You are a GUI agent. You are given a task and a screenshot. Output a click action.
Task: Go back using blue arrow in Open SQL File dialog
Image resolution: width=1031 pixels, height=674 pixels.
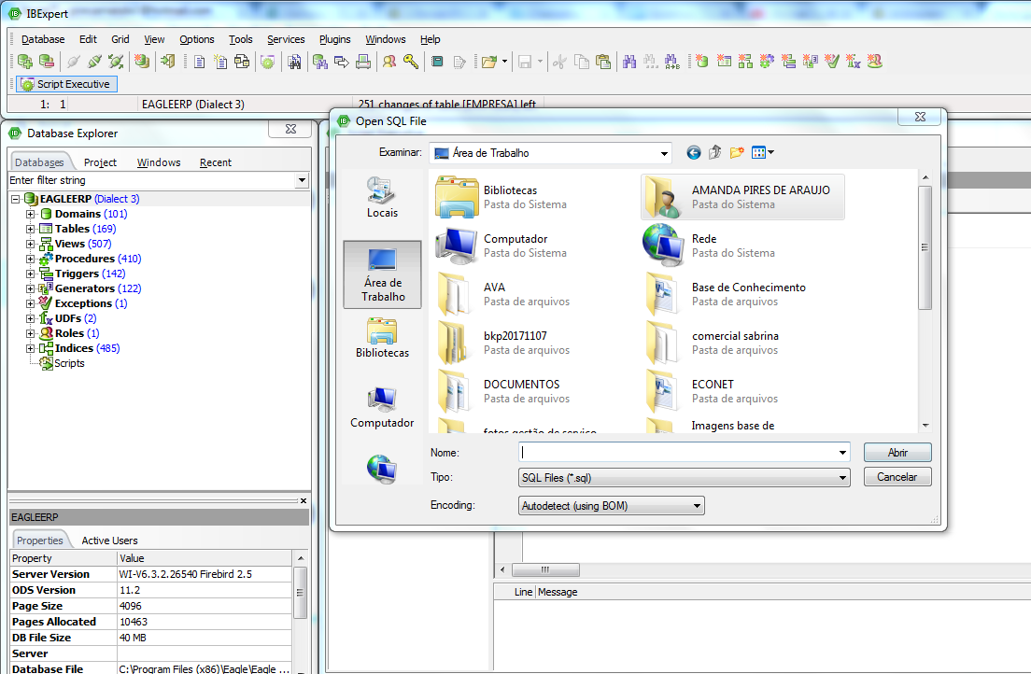694,152
